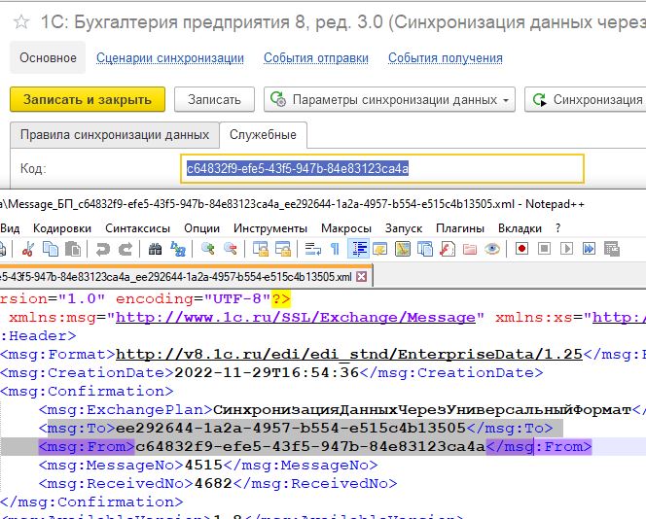Zoom out using the magnifier minus icon
The width and height of the screenshot is (646, 519).
coord(231,249)
